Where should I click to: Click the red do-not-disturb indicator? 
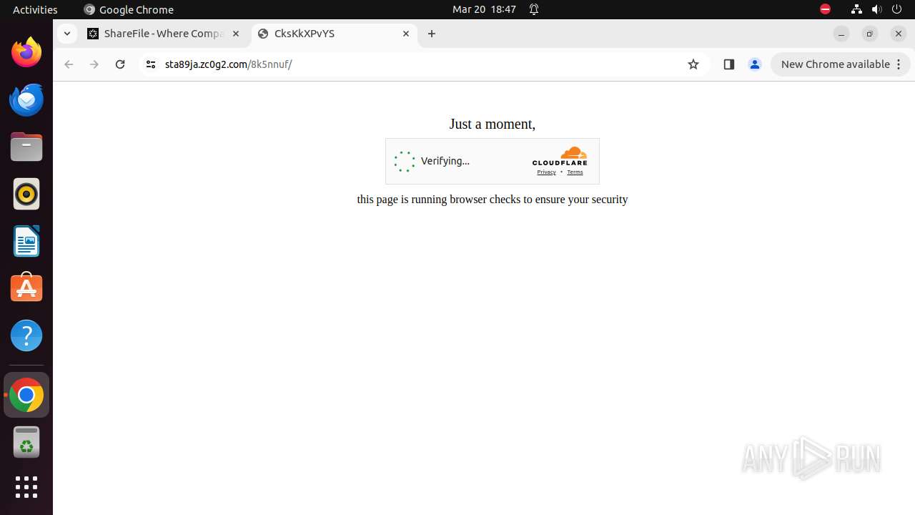(x=825, y=9)
